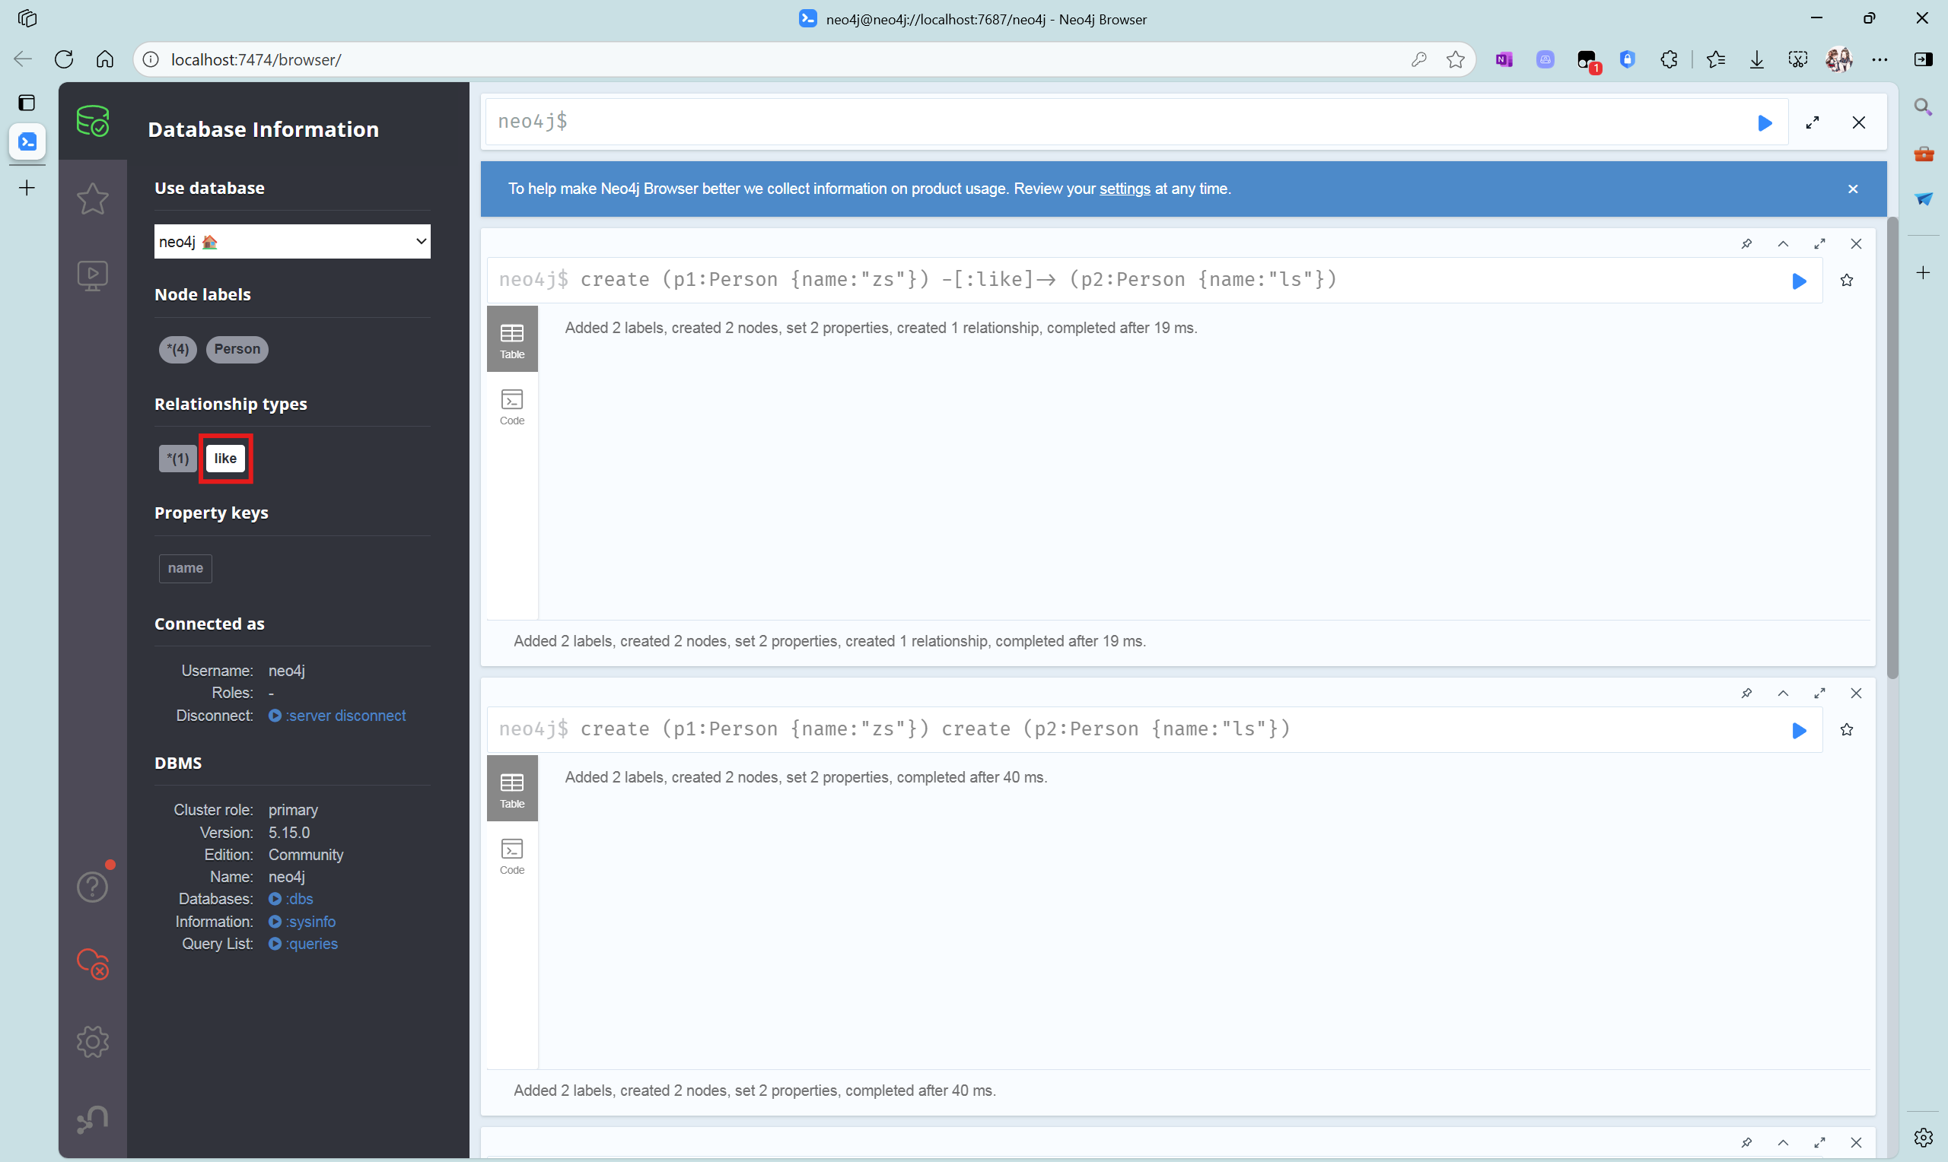Open the browser favorites list icon
The height and width of the screenshot is (1162, 1948).
1716,59
